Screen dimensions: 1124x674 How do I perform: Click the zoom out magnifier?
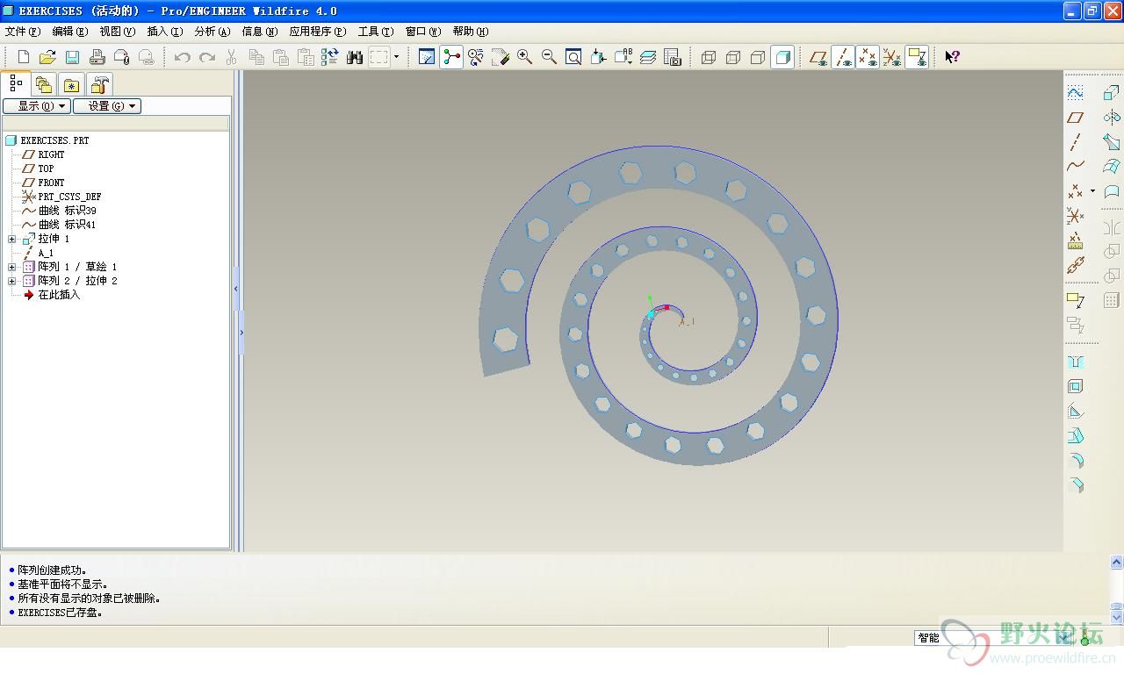pyautogui.click(x=550, y=57)
